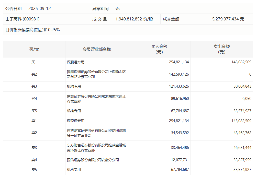Open 东莞证券 常熟东南大道 branch entry
The width and height of the screenshot is (257, 176).
(96, 99)
